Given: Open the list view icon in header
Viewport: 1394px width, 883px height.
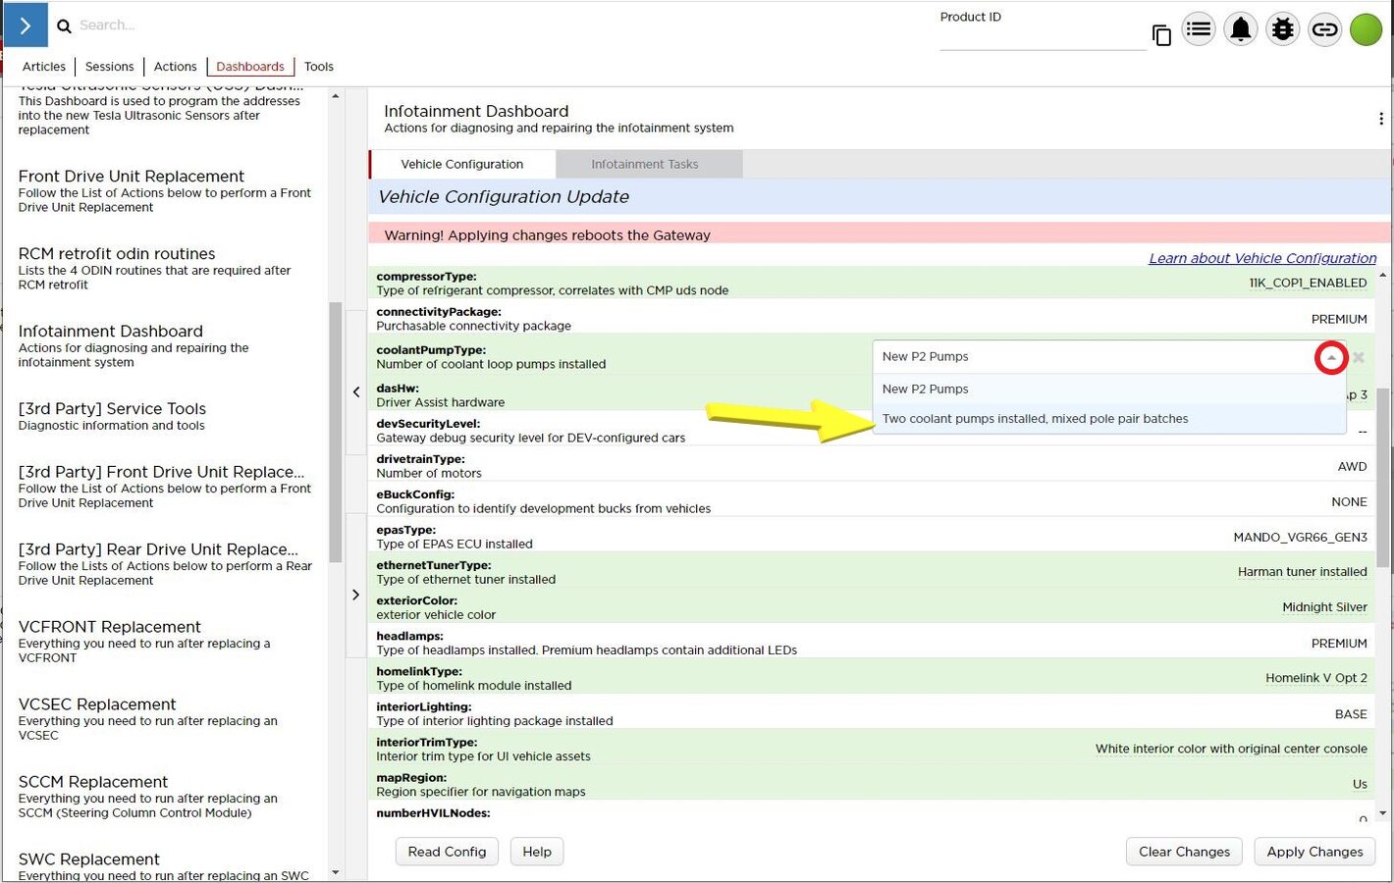Looking at the screenshot, I should click(1198, 29).
